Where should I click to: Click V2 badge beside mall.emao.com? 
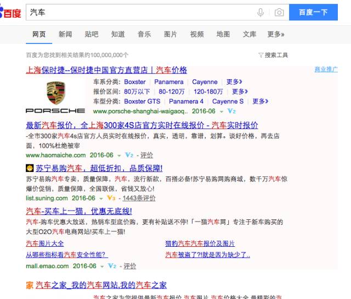pos(112,266)
